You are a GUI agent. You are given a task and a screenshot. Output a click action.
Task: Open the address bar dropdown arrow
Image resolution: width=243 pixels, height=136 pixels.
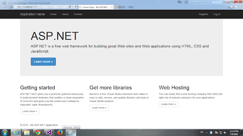click(73, 7)
